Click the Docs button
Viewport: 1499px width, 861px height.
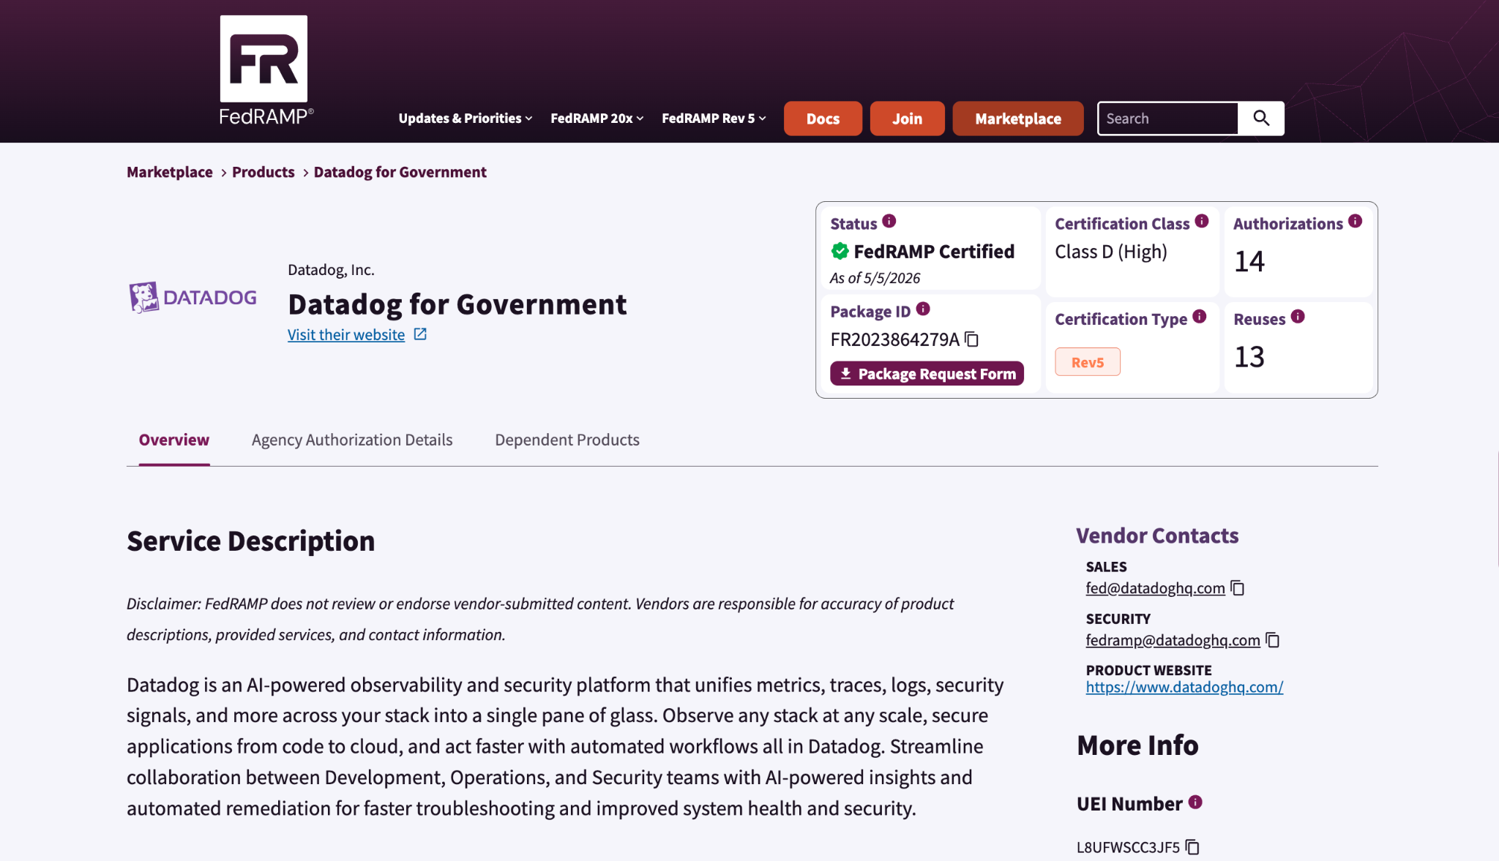coord(823,119)
